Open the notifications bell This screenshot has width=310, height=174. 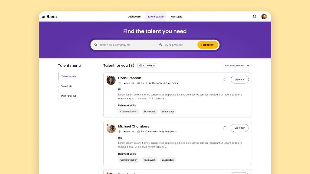[x=254, y=16]
